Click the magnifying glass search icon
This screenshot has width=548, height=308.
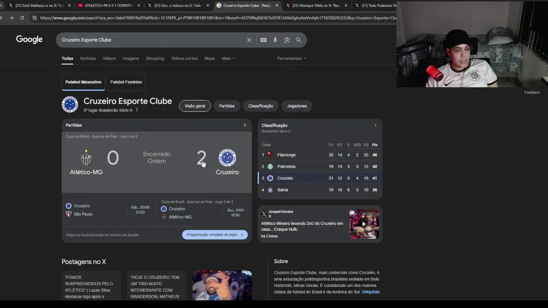click(298, 40)
